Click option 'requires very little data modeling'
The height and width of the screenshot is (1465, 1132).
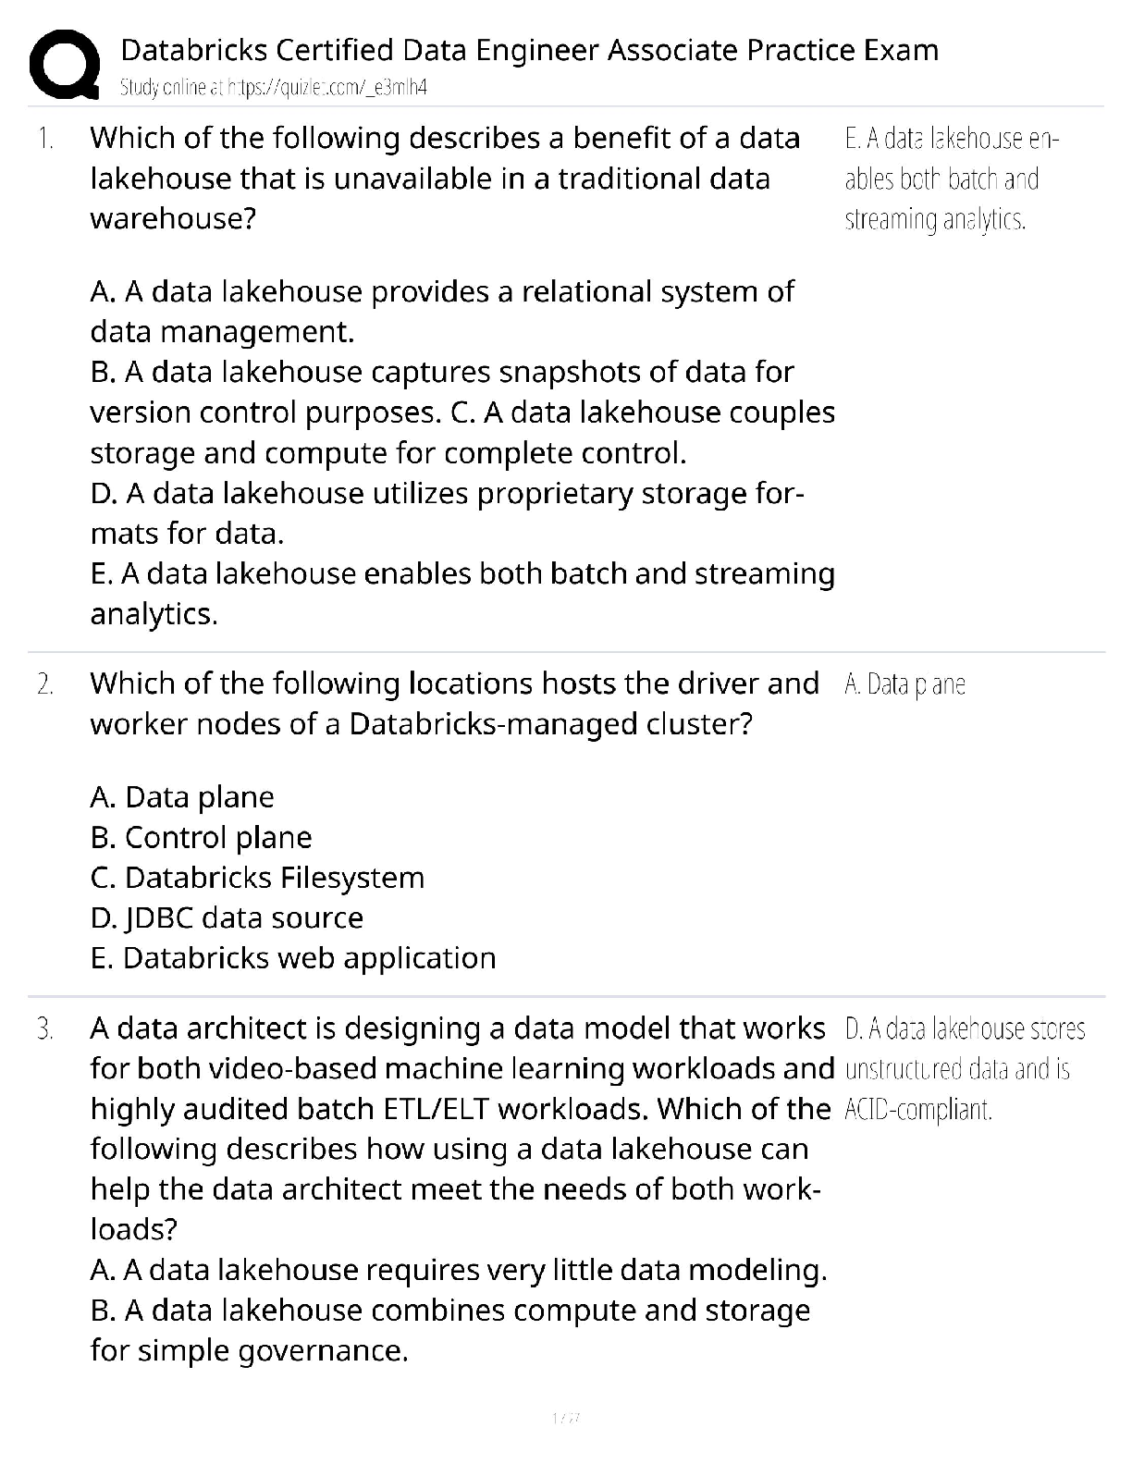click(x=459, y=1270)
